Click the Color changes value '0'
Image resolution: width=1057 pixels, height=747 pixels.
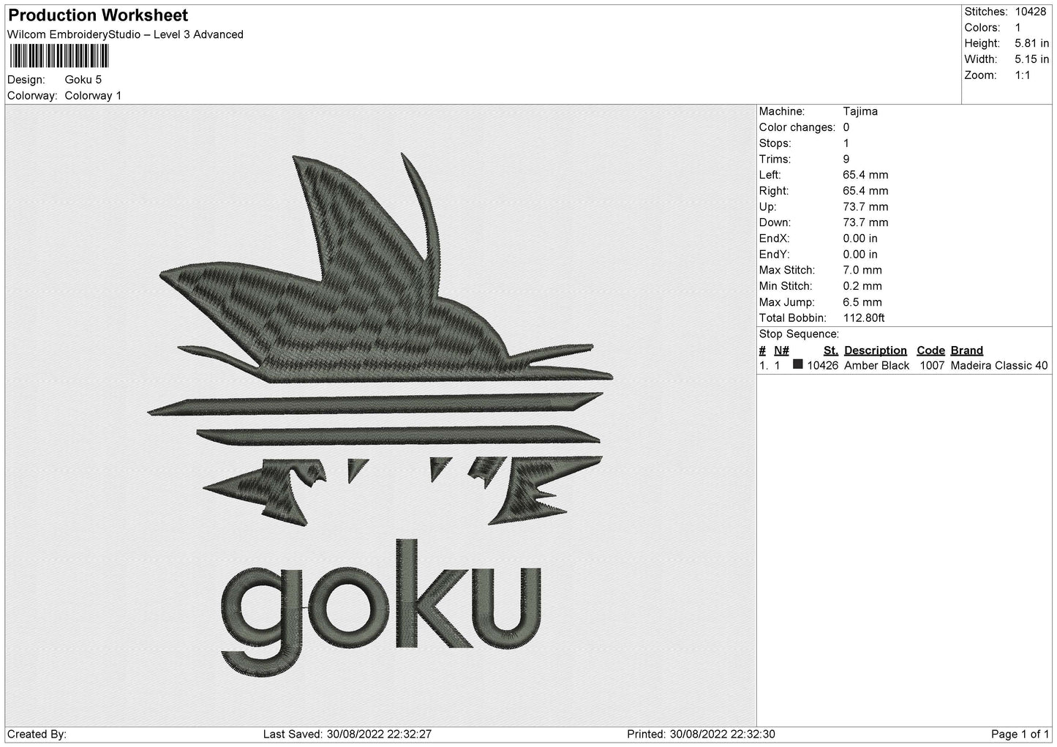(846, 127)
